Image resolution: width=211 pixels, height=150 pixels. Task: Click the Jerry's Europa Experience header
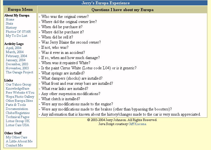pos(105,3)
